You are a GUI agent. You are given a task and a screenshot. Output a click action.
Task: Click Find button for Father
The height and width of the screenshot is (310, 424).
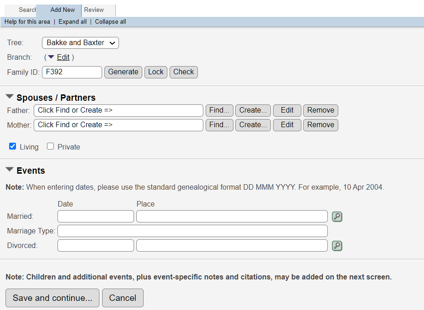click(x=219, y=110)
